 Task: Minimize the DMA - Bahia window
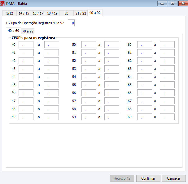pyautogui.click(x=162, y=3)
